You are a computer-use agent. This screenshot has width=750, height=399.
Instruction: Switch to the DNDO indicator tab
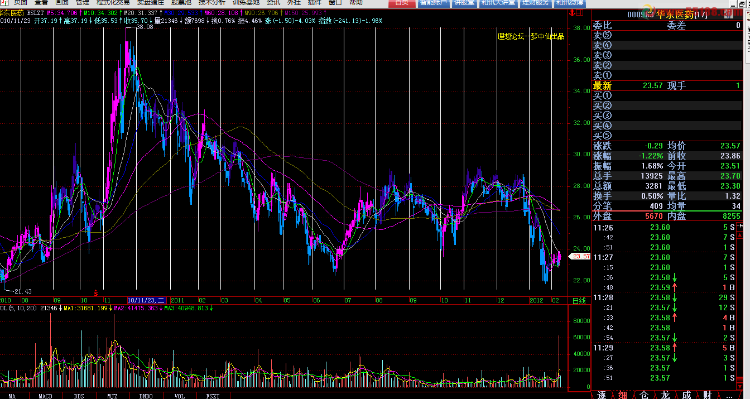pos(146,396)
